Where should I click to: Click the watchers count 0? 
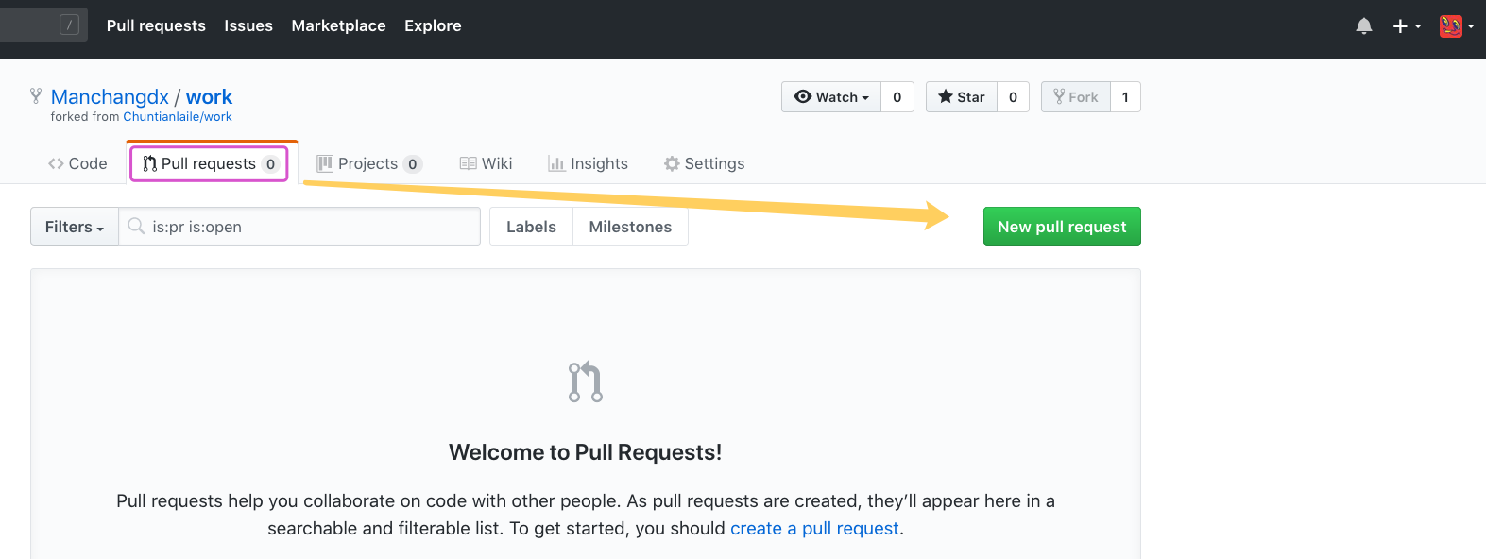pos(897,97)
